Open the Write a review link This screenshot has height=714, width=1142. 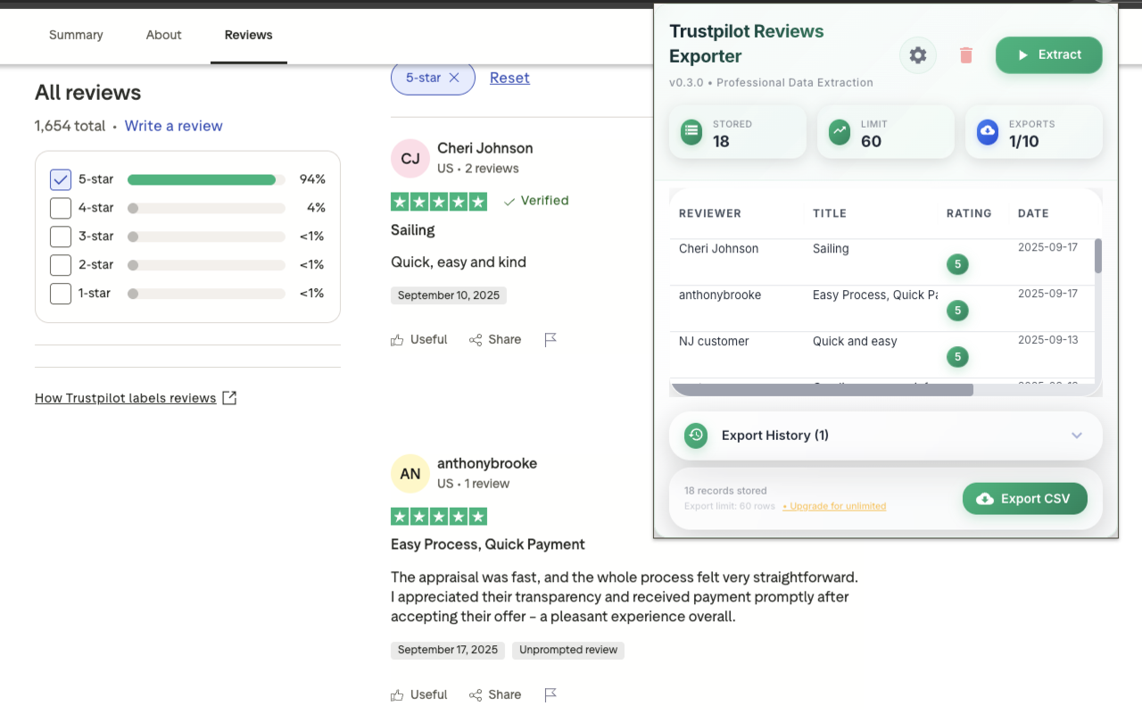tap(174, 126)
